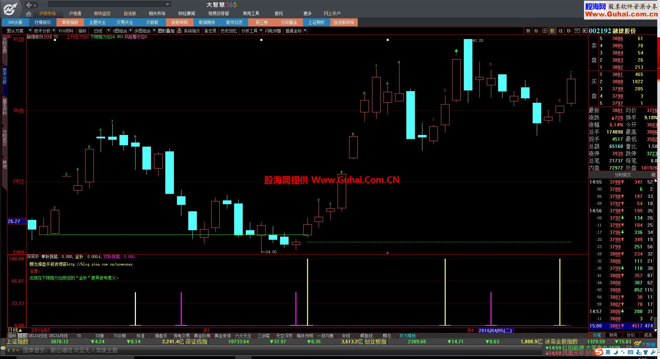Click the lock icon beside 图形叠加
The image size is (660, 359).
[x=178, y=31]
